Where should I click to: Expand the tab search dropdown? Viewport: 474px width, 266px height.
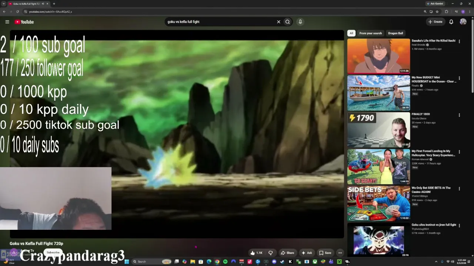(x=3, y=4)
